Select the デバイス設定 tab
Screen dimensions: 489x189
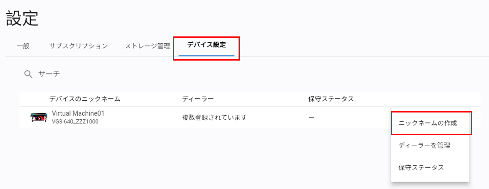[206, 45]
